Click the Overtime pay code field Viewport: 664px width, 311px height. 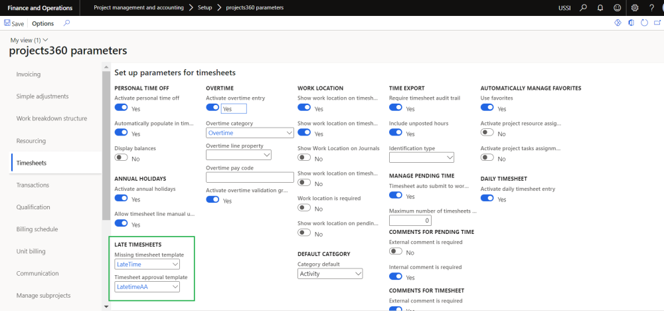click(x=250, y=177)
